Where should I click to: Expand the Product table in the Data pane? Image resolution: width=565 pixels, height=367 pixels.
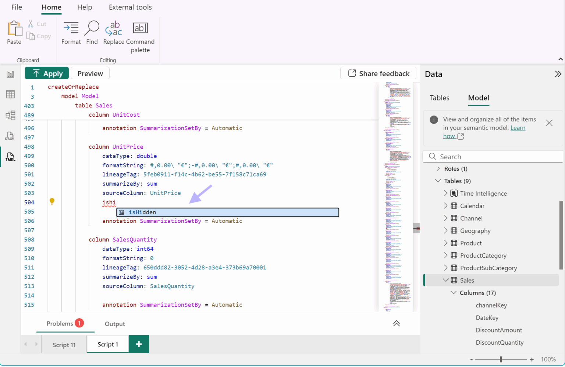(x=445, y=243)
